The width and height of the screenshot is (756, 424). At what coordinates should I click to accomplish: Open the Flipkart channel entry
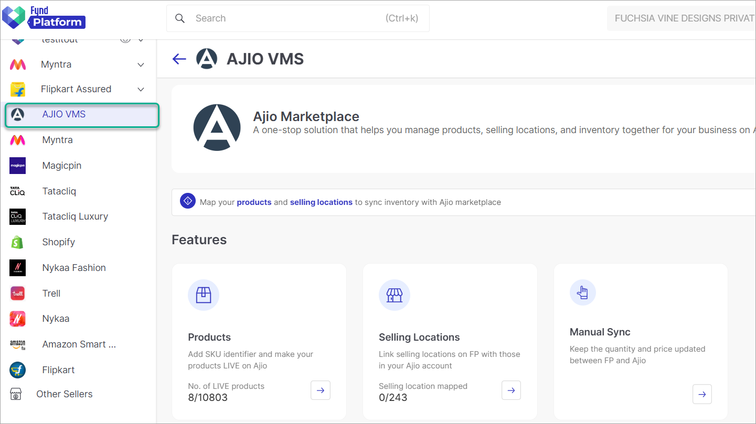click(x=58, y=369)
